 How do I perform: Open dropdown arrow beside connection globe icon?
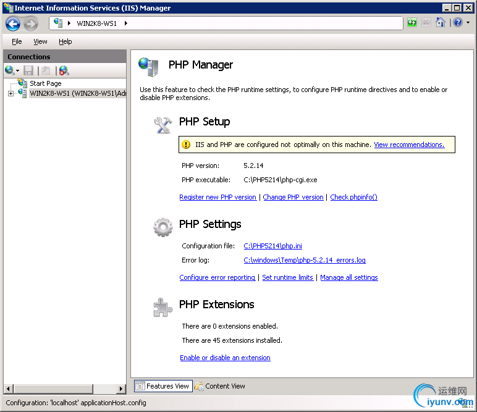pyautogui.click(x=18, y=71)
